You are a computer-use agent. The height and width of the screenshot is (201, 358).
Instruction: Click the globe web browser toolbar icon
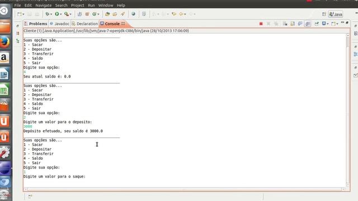133,14
